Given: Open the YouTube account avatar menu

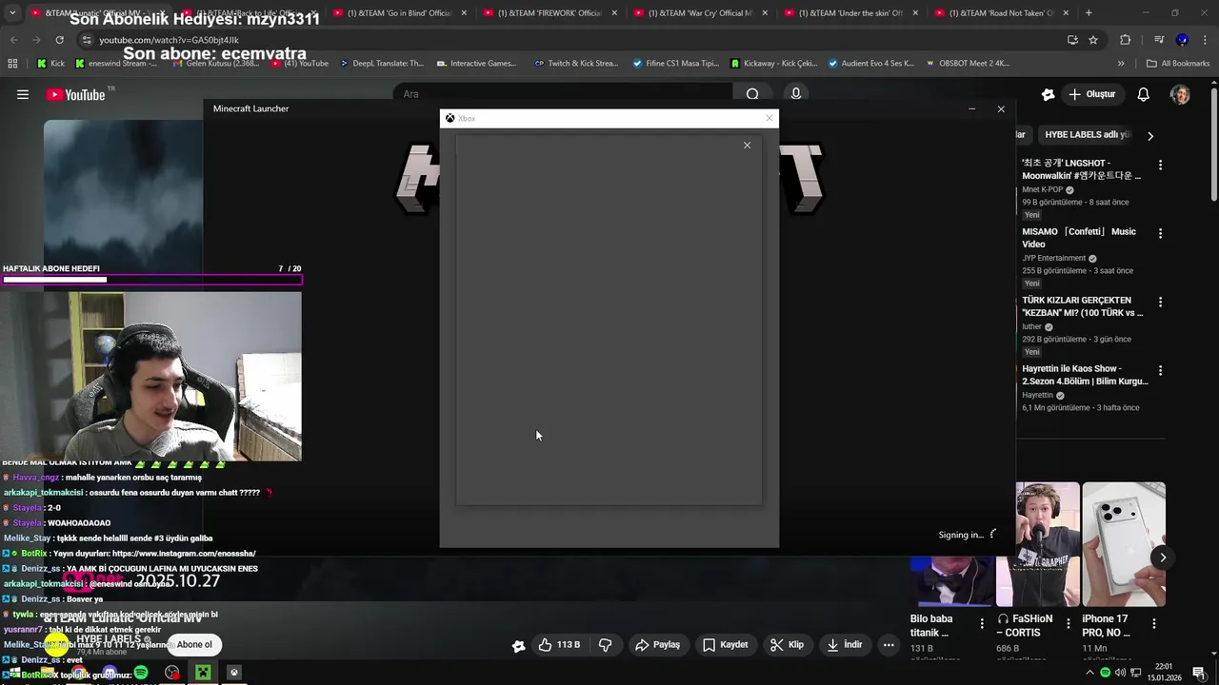Looking at the screenshot, I should (x=1180, y=94).
